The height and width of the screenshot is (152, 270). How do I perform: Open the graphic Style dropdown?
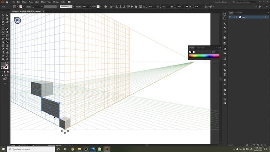[100, 7]
